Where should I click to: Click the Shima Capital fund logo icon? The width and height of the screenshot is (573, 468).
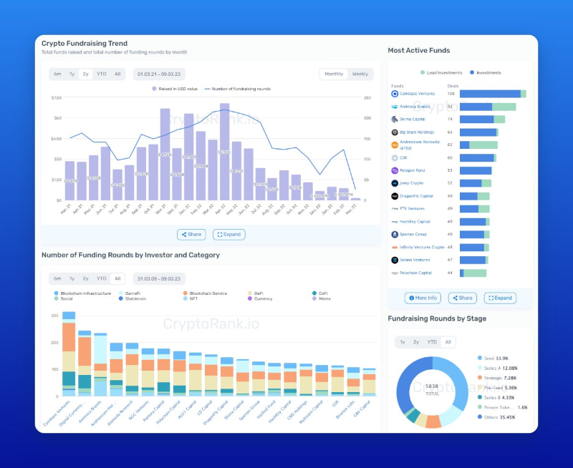[395, 120]
